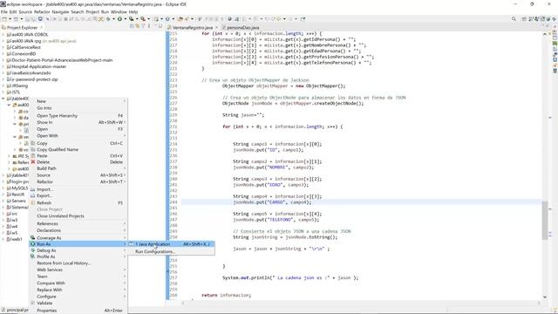Viewport: 558px width, 314px height.
Task: Open the Navigate menu
Action: (60, 11)
